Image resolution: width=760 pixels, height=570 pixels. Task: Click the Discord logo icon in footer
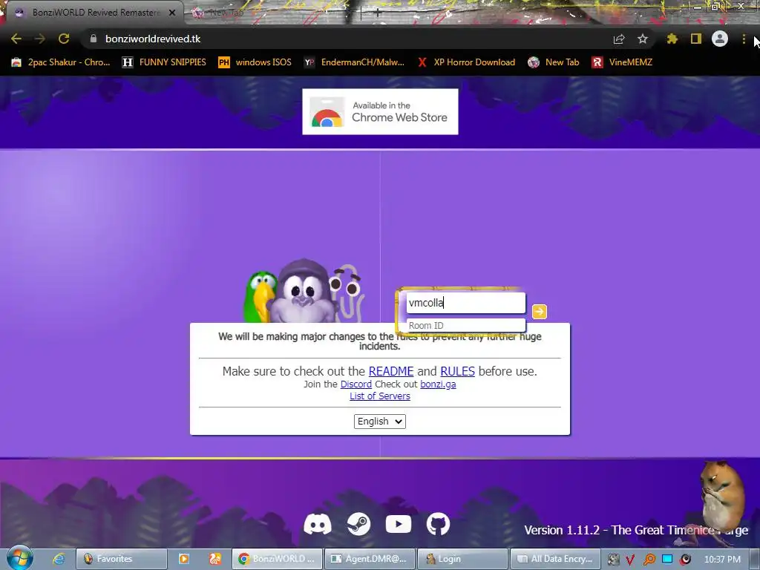coord(318,524)
